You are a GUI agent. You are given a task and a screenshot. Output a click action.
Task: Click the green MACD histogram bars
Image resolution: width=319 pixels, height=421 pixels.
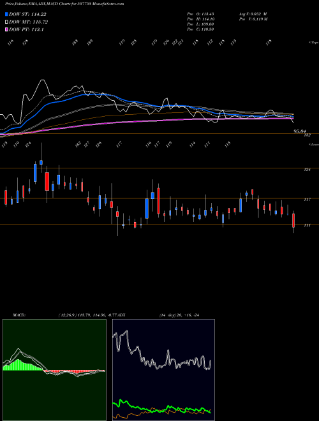(23, 365)
